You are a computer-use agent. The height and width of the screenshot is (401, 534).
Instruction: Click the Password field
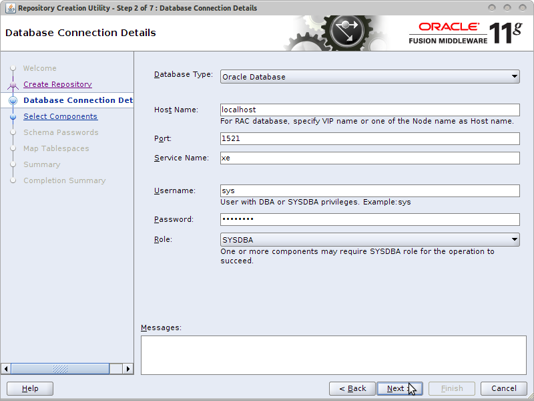[370, 219]
